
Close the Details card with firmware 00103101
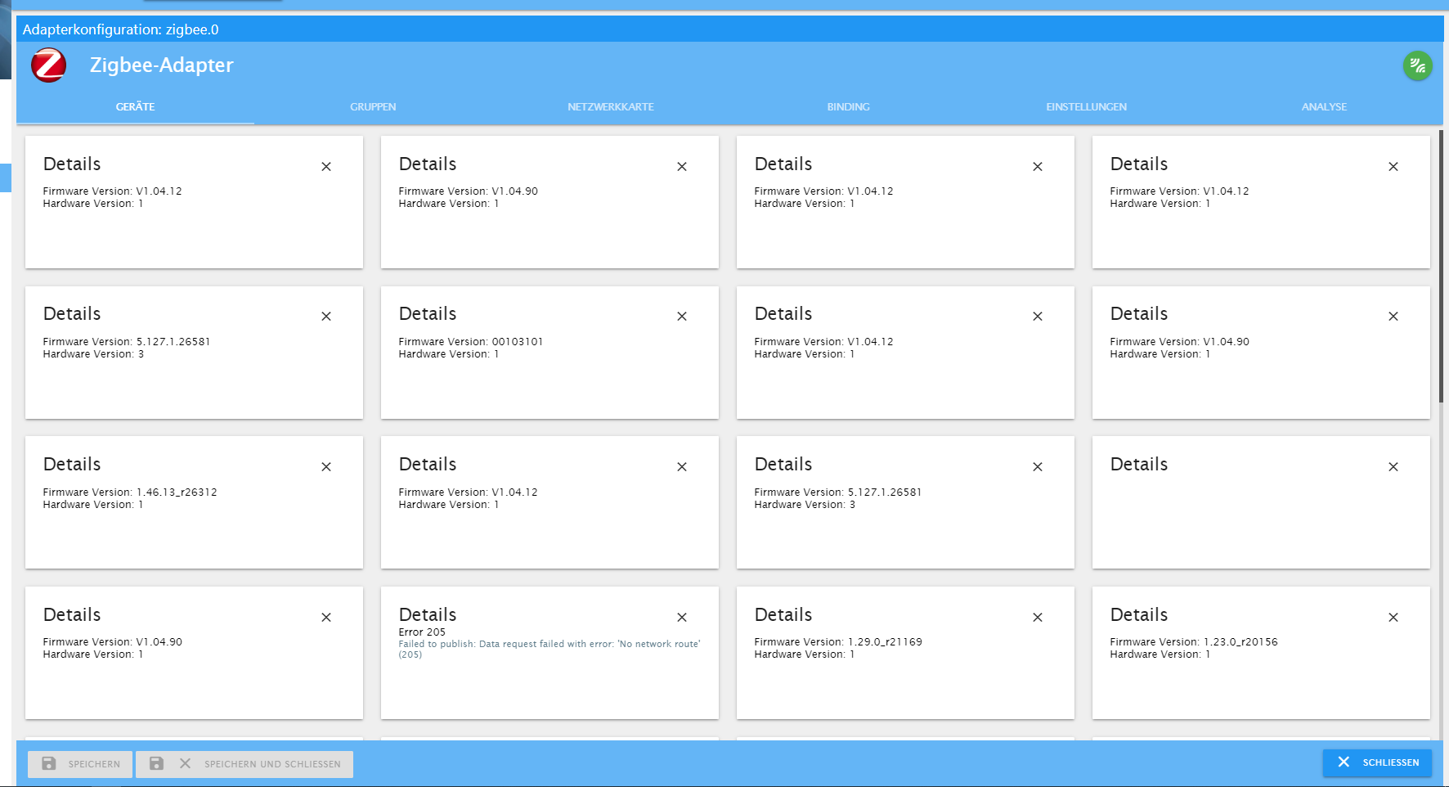[x=682, y=317]
